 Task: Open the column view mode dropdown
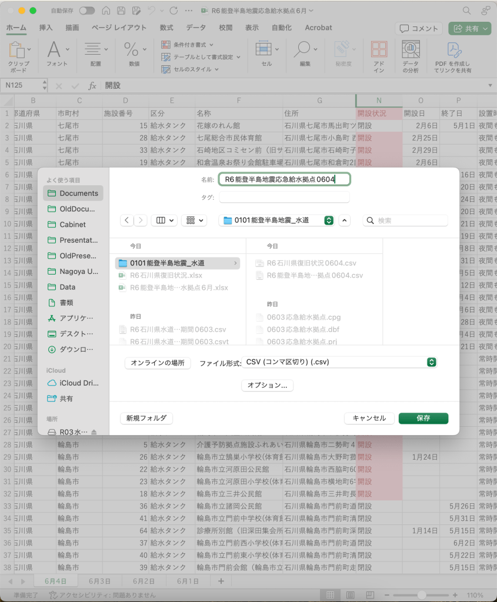pyautogui.click(x=164, y=220)
